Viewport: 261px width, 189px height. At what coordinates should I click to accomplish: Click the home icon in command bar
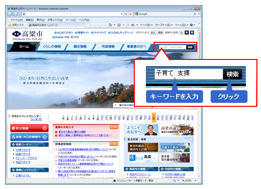(x=110, y=25)
